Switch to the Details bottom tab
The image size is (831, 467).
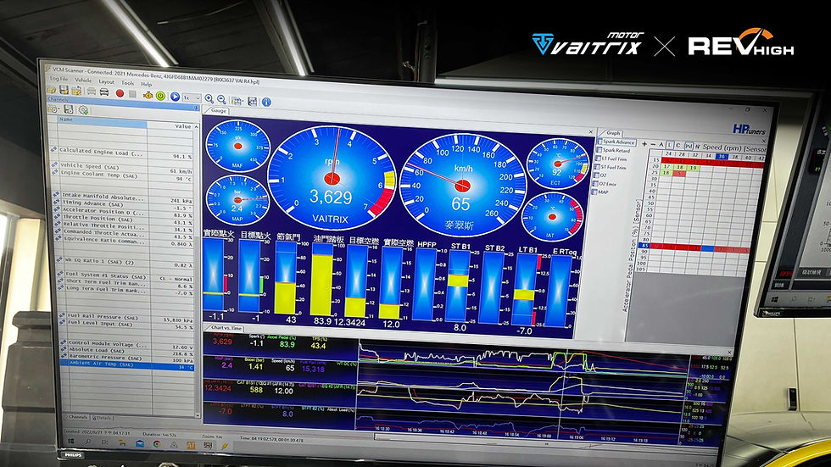(103, 418)
